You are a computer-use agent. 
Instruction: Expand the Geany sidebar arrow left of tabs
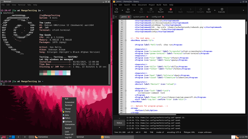(x=116, y=17)
